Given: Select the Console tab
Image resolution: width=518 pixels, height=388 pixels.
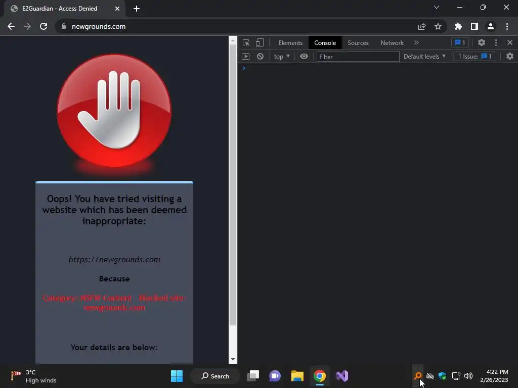Looking at the screenshot, I should pos(325,43).
